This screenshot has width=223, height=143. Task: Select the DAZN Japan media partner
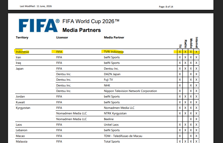[x=112, y=74]
